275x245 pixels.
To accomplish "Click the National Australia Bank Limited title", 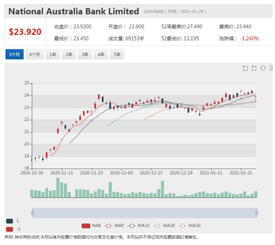I will click(73, 12).
